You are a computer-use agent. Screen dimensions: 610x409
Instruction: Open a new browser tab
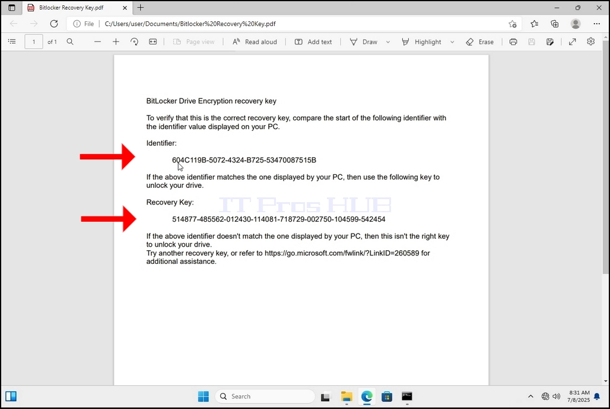pyautogui.click(x=141, y=8)
